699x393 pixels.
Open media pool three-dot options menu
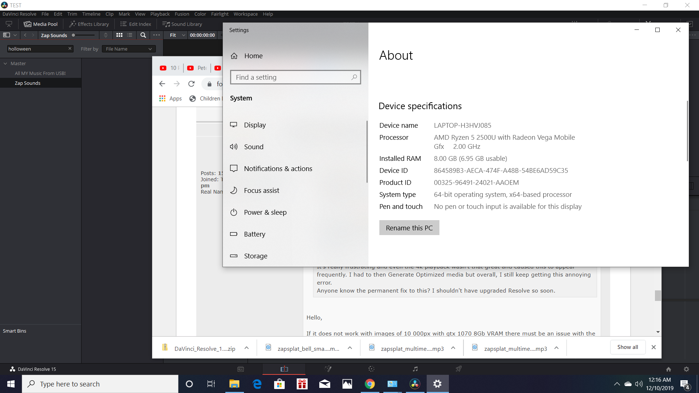point(157,35)
